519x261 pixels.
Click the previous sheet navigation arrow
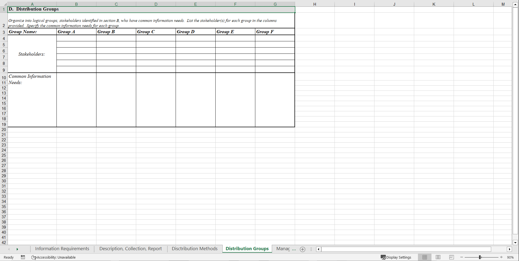click(x=9, y=249)
